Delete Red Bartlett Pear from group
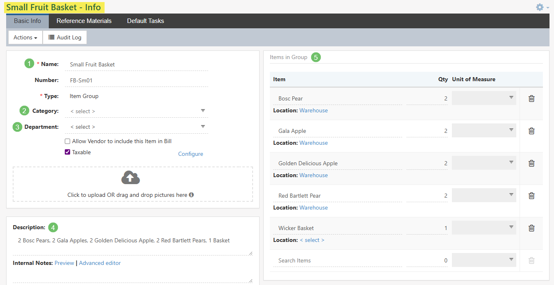 (x=531, y=196)
